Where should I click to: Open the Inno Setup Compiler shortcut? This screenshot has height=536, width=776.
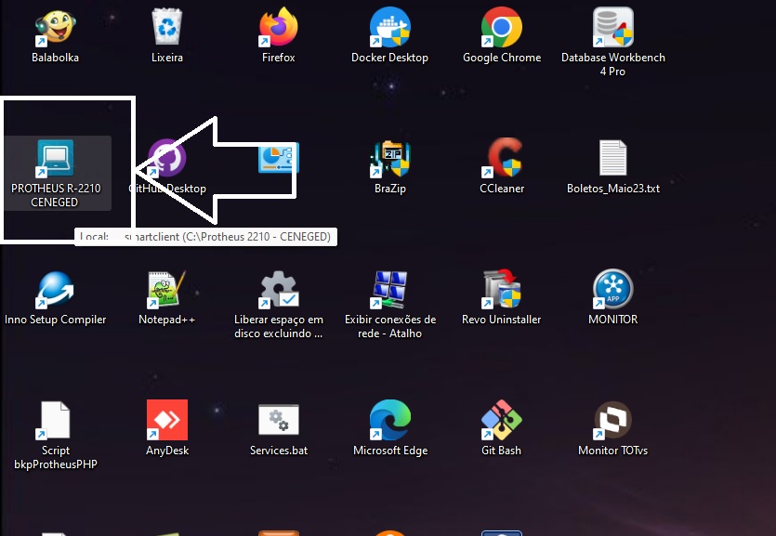click(x=55, y=291)
